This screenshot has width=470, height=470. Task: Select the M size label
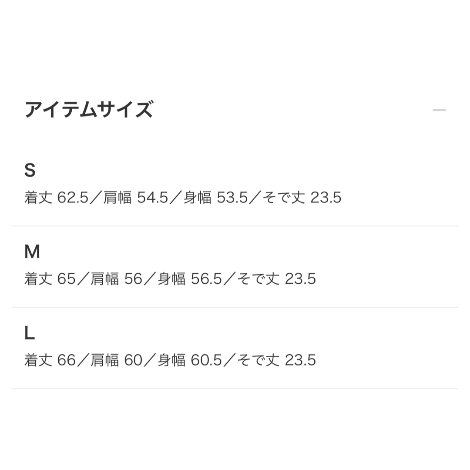[x=32, y=252]
